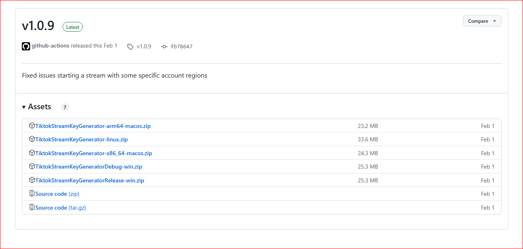Click Feb 1 date in linux.zip row
This screenshot has height=249, width=523.
[x=488, y=139]
